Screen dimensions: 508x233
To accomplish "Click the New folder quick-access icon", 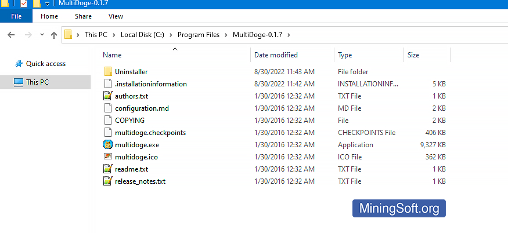I will pos(37,3).
